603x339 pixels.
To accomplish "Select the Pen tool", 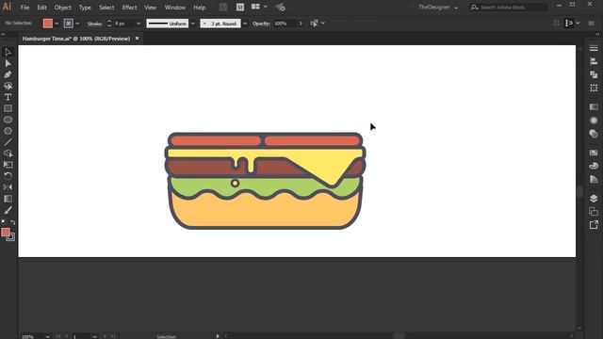I will pyautogui.click(x=8, y=74).
